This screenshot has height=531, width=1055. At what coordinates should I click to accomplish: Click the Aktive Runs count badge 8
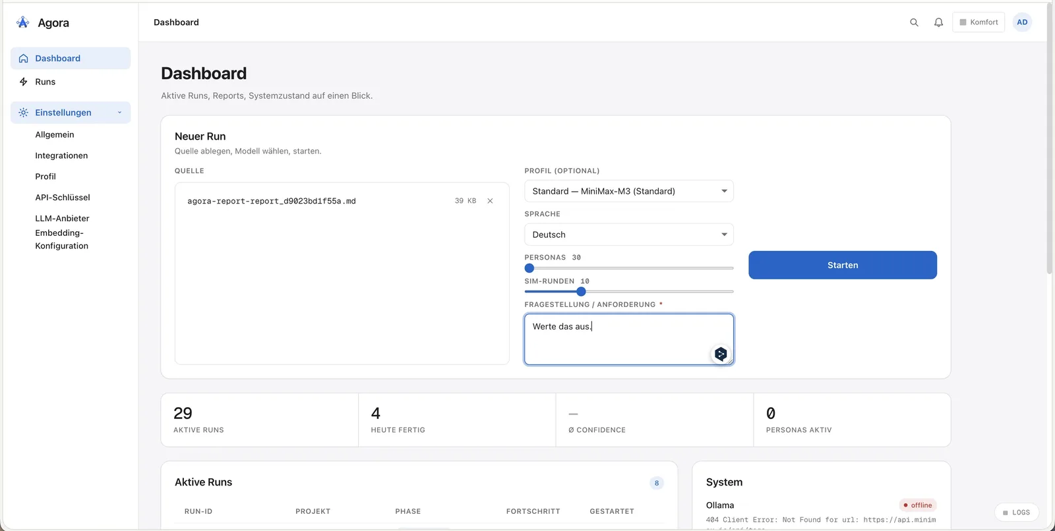pos(657,483)
